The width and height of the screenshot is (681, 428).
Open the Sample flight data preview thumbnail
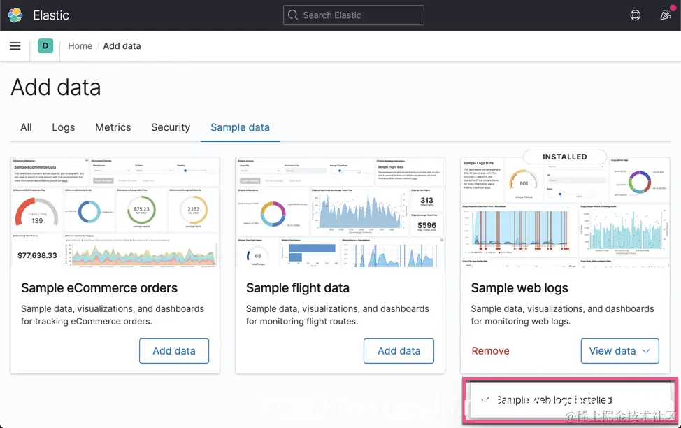[340, 213]
